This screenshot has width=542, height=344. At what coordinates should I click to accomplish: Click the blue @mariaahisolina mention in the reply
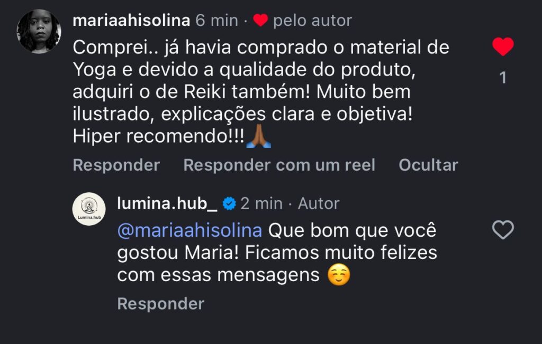pos(189,231)
